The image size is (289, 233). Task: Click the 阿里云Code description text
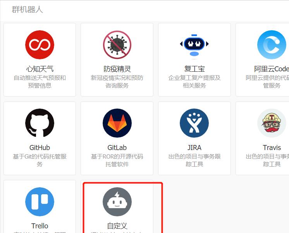coord(267,81)
